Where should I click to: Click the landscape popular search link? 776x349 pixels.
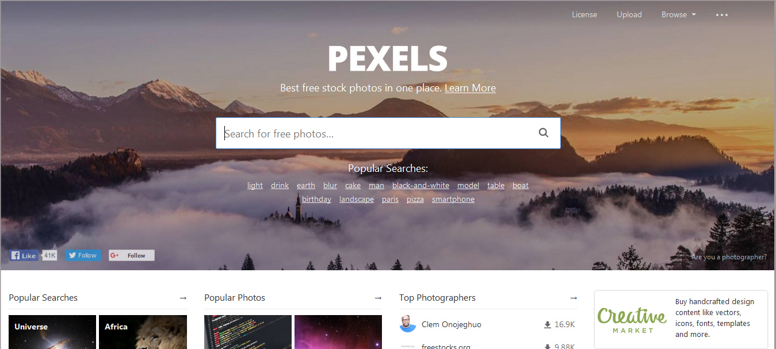(357, 199)
